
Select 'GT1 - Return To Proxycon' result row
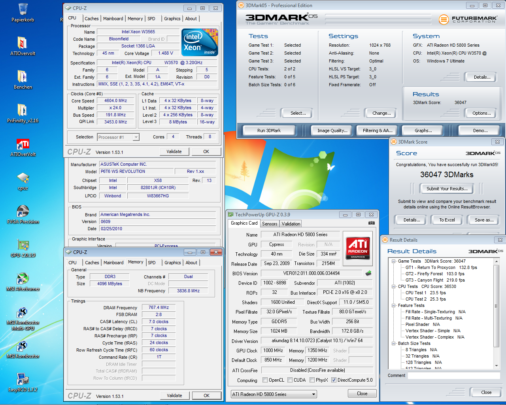(x=441, y=267)
